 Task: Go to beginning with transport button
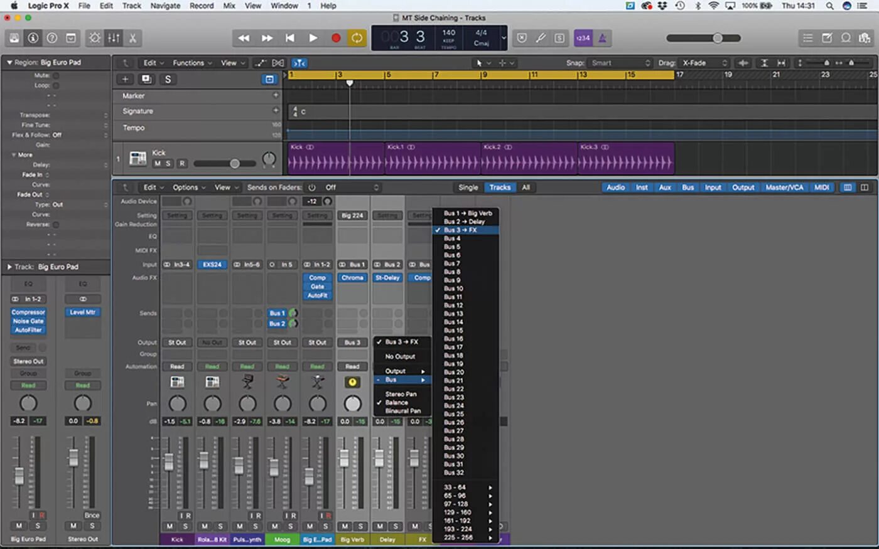pos(289,38)
